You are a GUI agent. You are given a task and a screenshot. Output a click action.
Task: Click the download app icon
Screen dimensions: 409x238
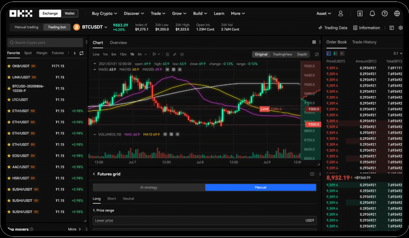pyautogui.click(x=360, y=14)
